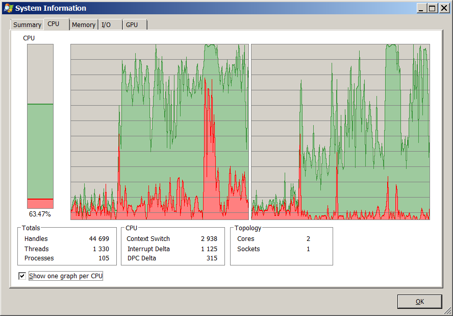This screenshot has width=453, height=316.
Task: Click the System Information title bar icon
Action: [x=9, y=8]
